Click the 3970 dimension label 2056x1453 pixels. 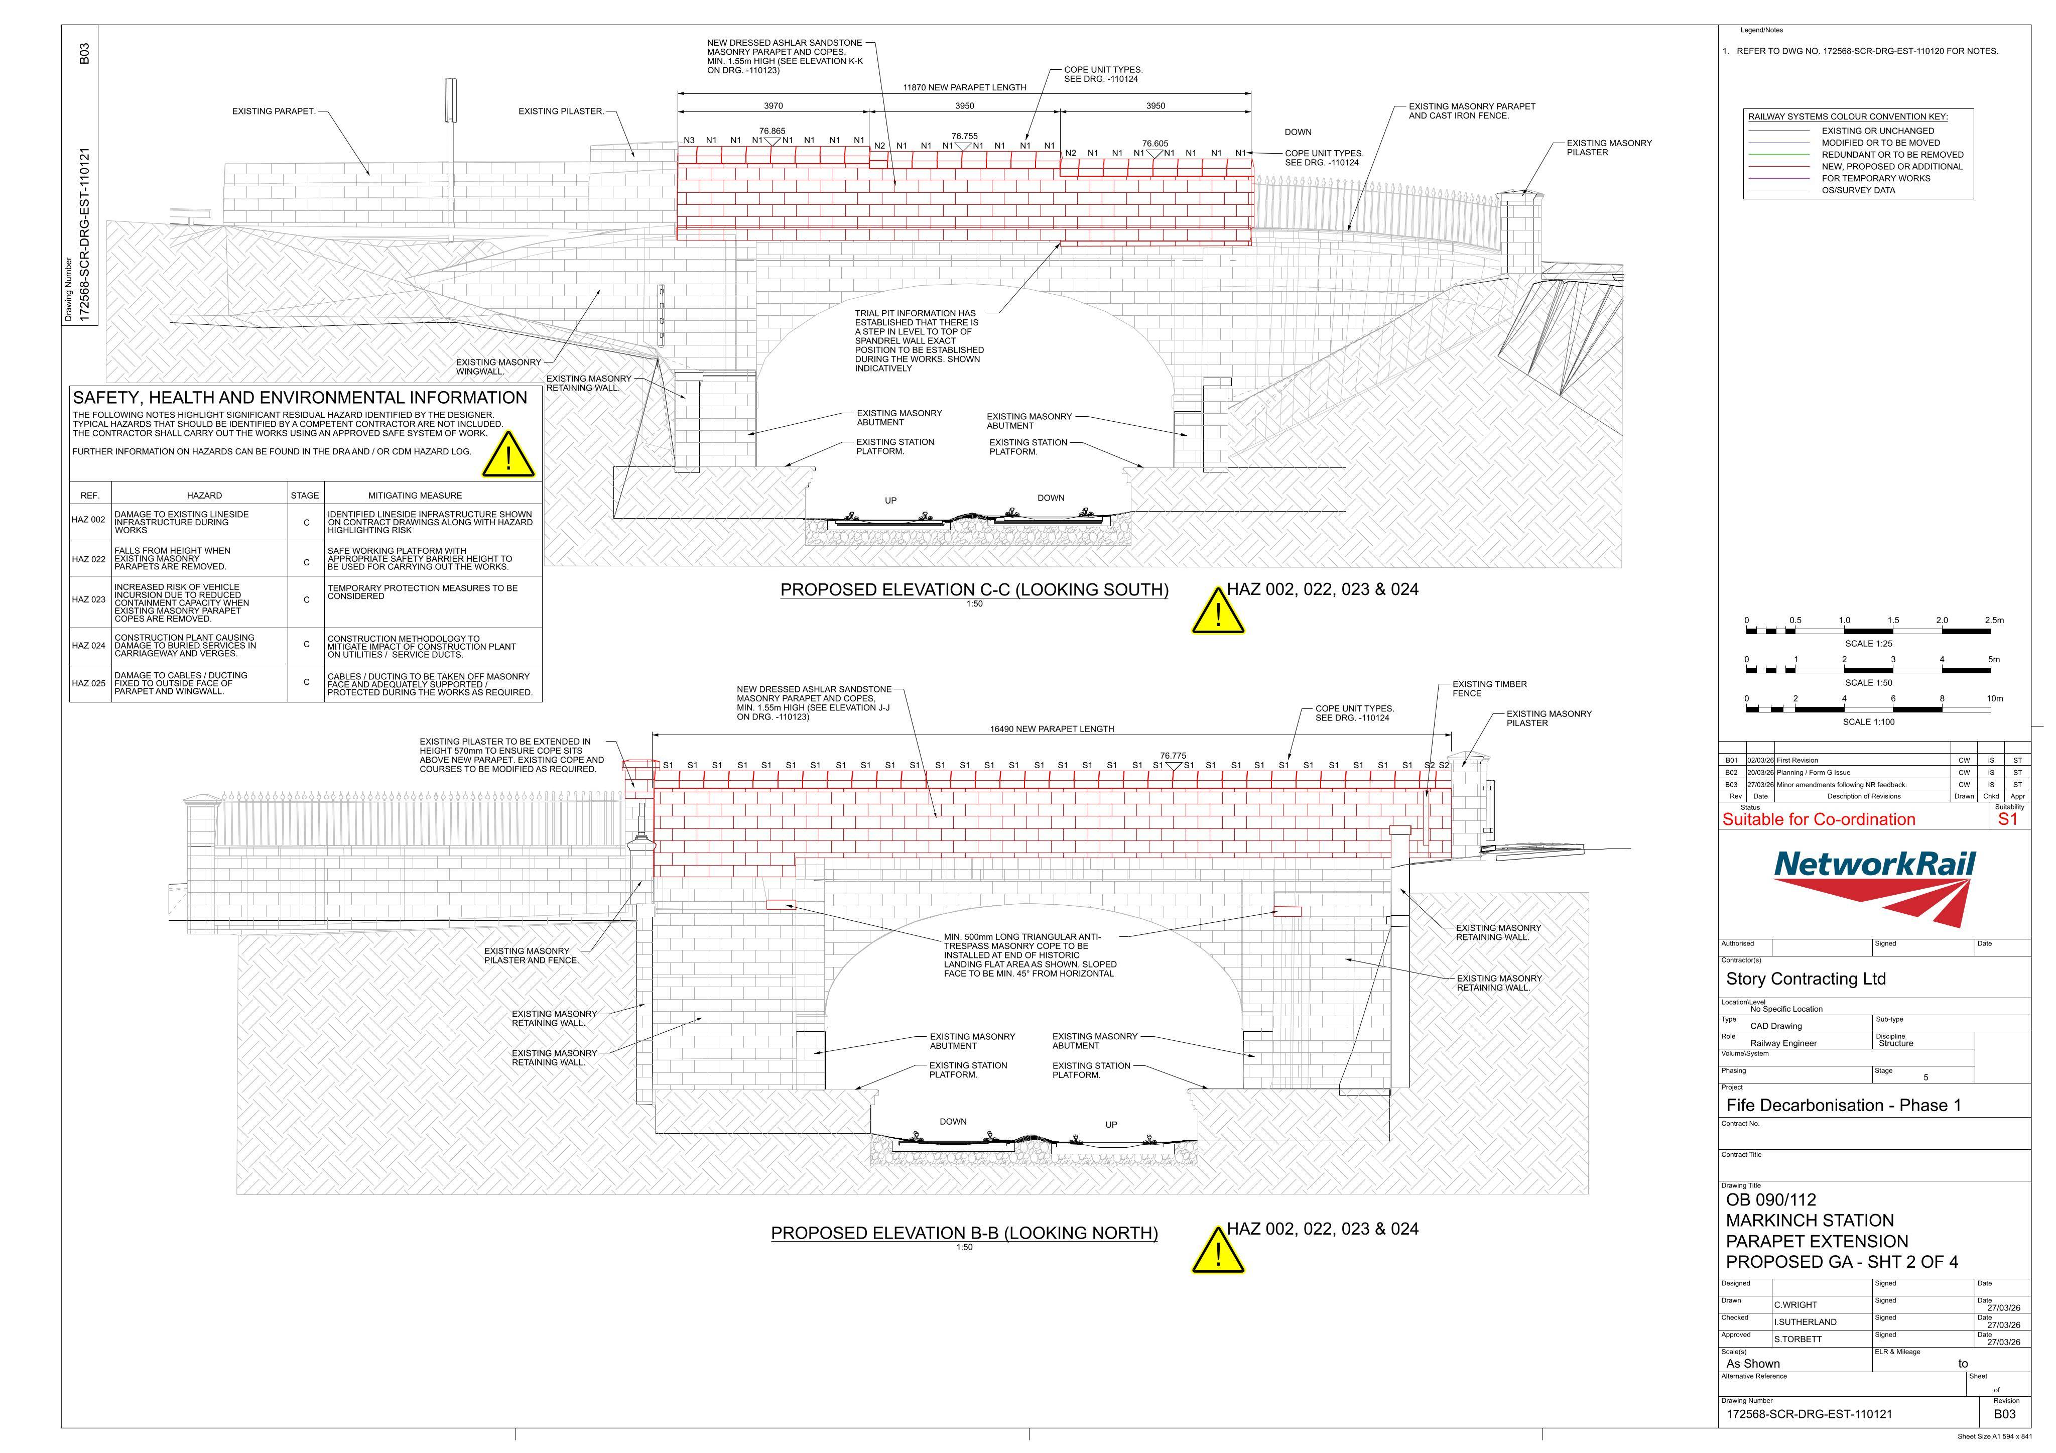[x=773, y=106]
